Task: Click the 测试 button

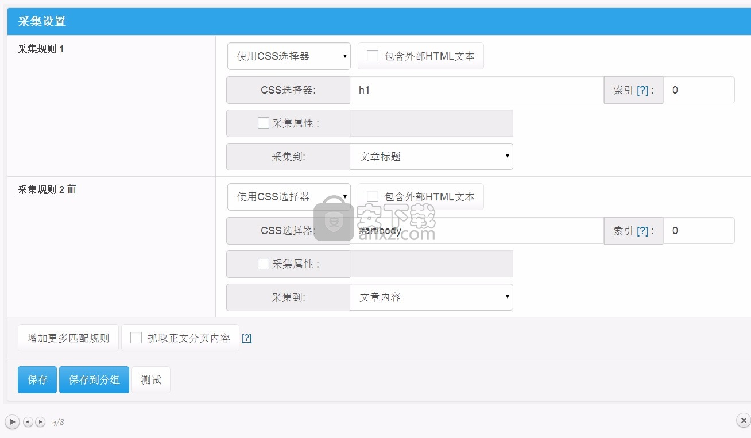Action: pos(151,379)
